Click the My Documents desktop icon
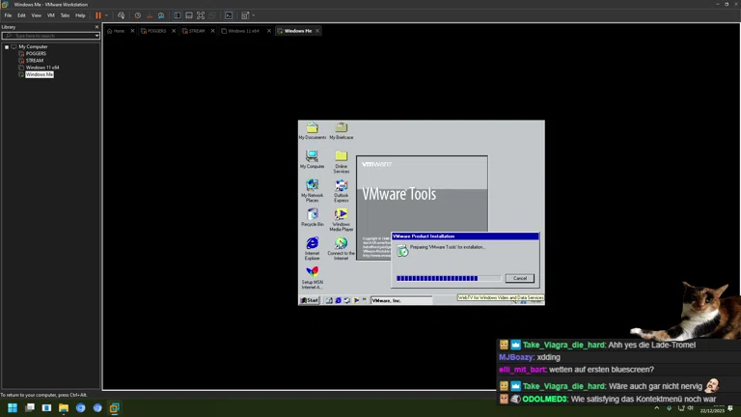This screenshot has width=741, height=417. pyautogui.click(x=313, y=130)
